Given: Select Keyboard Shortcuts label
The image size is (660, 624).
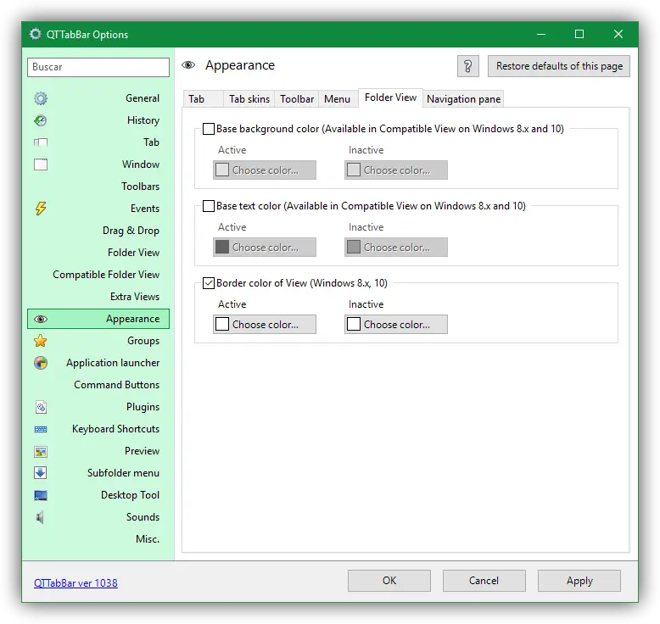Looking at the screenshot, I should click(115, 429).
